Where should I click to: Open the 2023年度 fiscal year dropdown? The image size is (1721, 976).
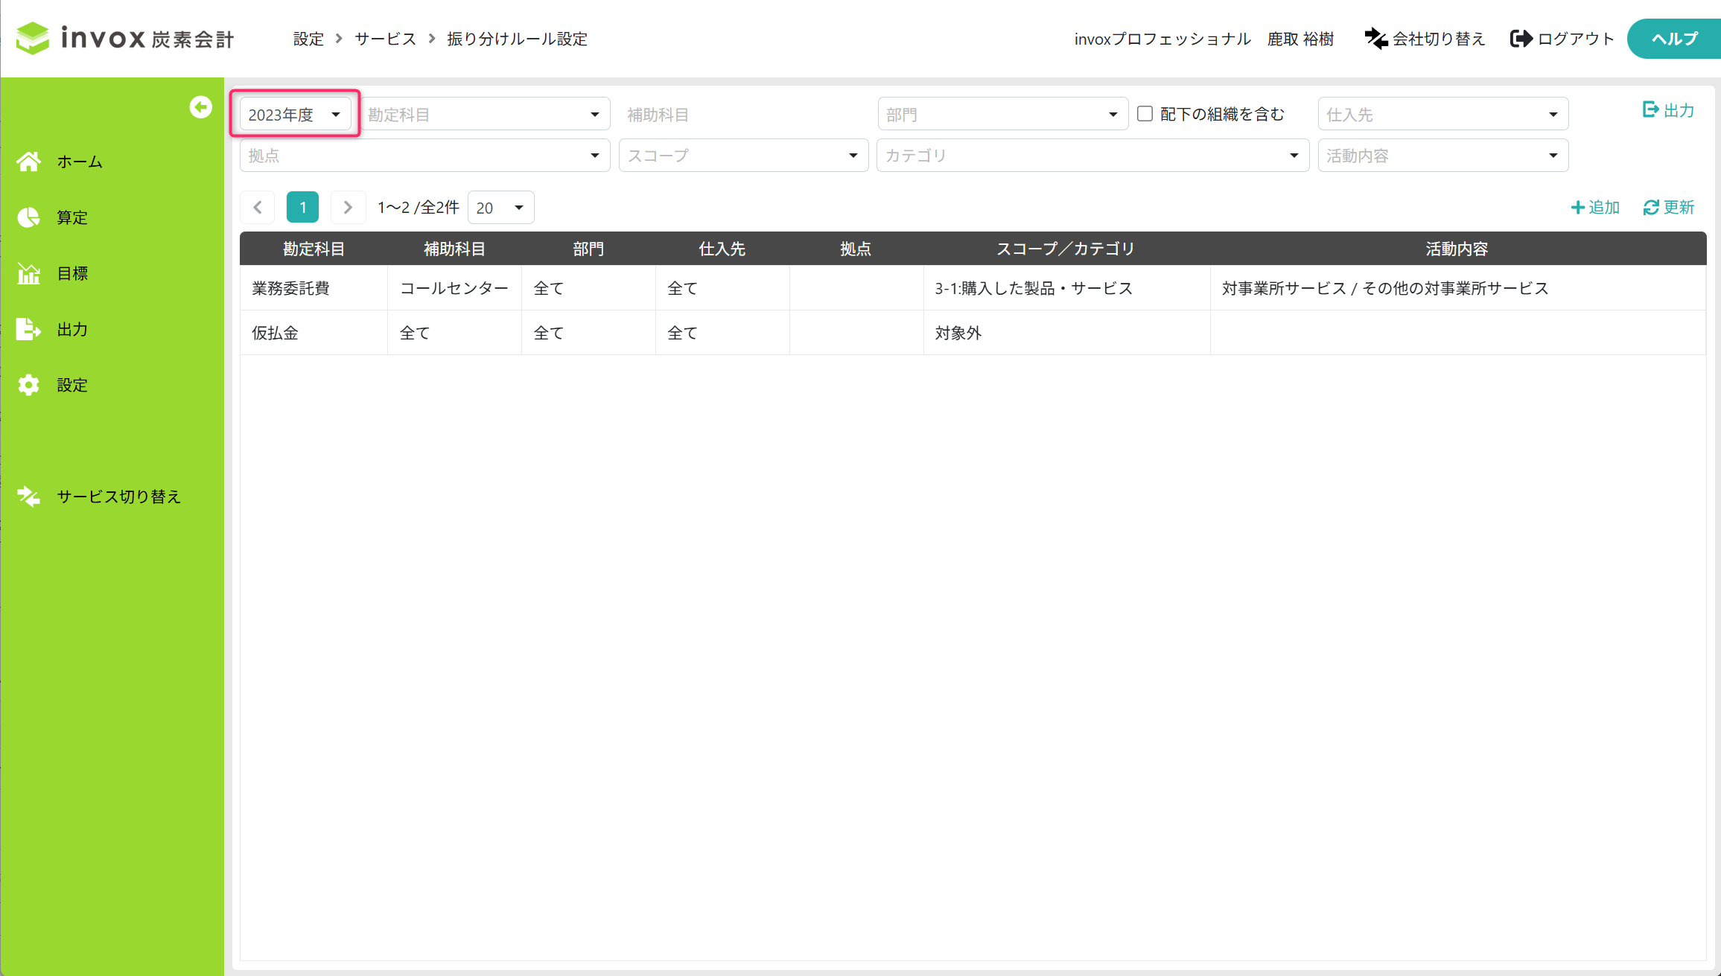295,115
